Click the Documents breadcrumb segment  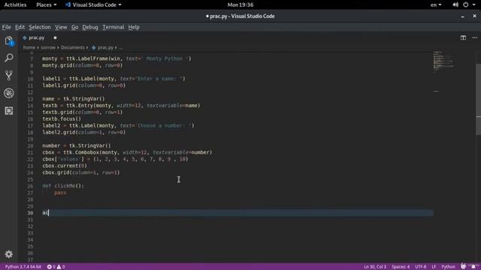(73, 47)
